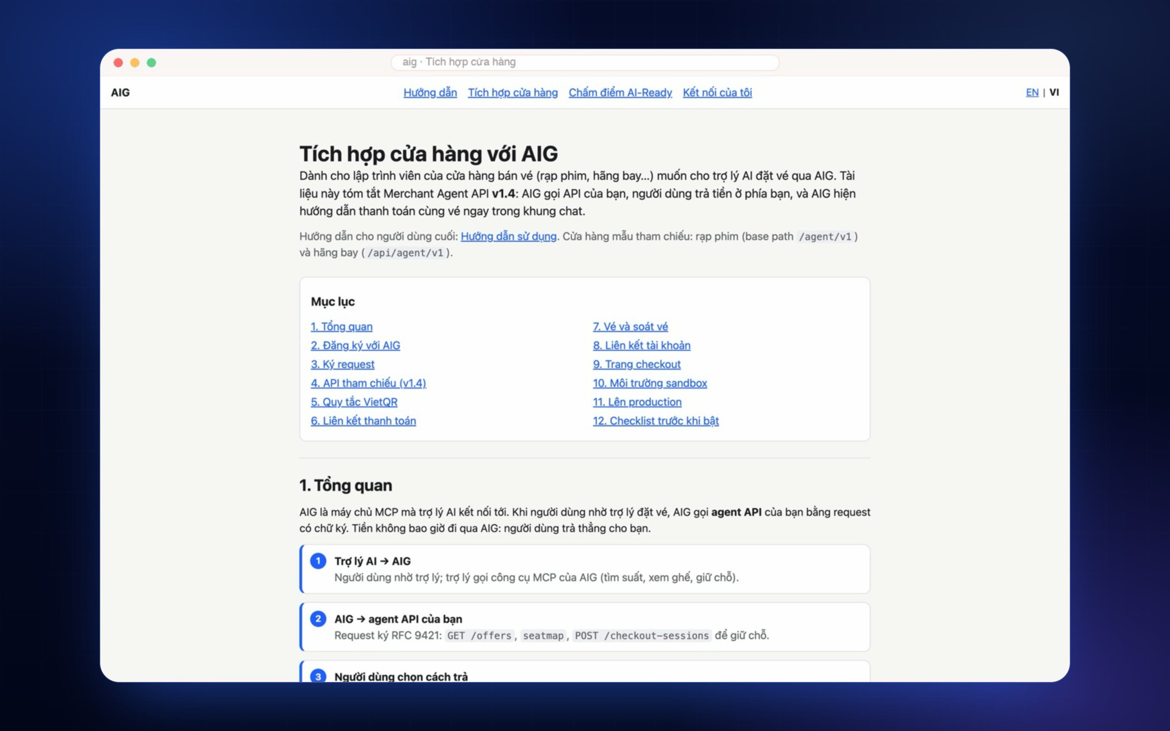The height and width of the screenshot is (731, 1170).
Task: Click the /agent/v1 base path code
Action: [x=825, y=236]
